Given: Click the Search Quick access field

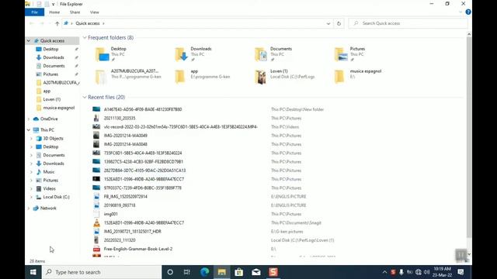Looking at the screenshot, I should click(x=408, y=23).
